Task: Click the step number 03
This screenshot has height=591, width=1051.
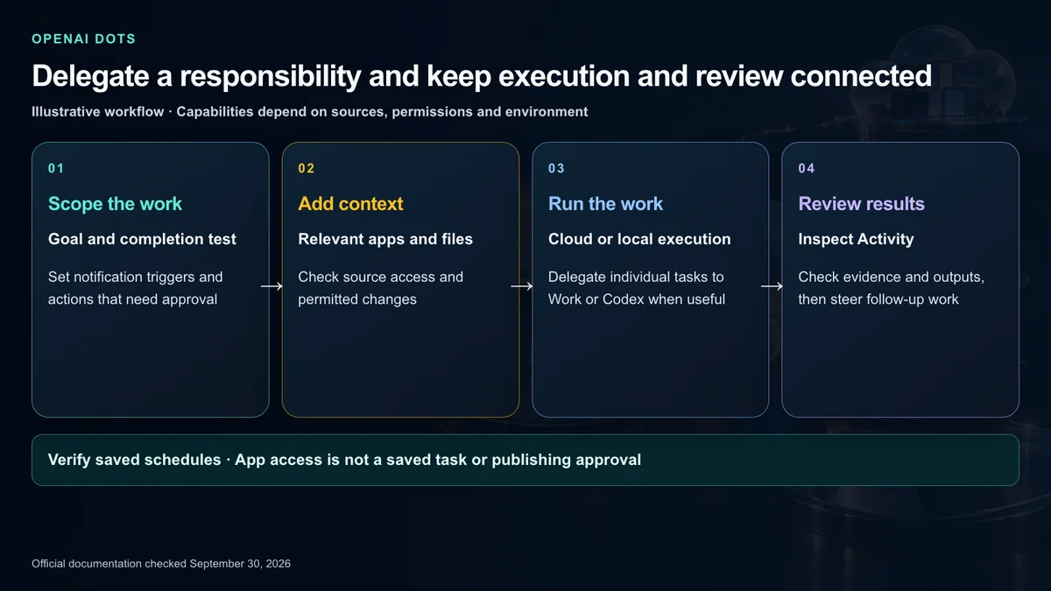Action: click(556, 168)
